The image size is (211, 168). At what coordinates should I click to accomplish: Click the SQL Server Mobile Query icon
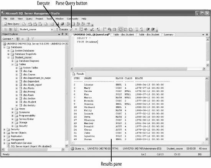(46, 24)
